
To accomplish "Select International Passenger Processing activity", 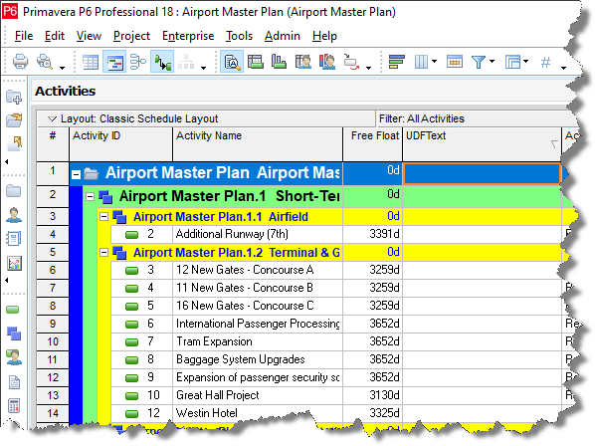I will click(x=258, y=324).
